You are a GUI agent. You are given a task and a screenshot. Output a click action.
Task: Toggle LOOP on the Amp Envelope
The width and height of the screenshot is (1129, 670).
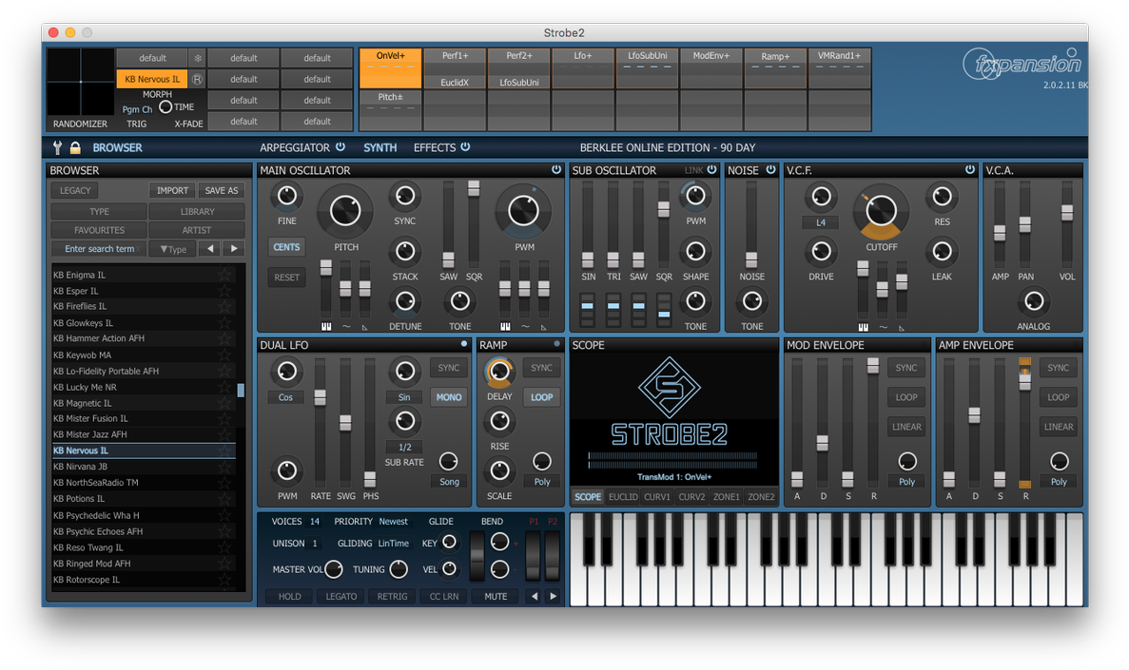point(1058,397)
